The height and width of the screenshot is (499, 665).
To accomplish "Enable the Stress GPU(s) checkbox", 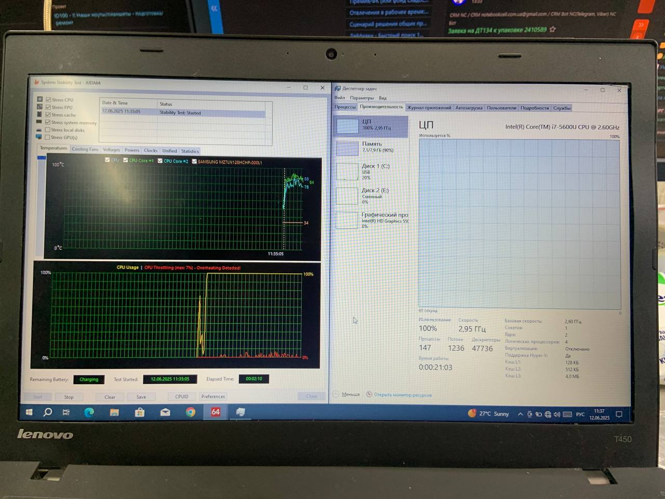I will [x=48, y=137].
